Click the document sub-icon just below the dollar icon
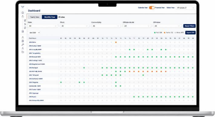The height and width of the screenshot is (117, 215). pyautogui.click(x=25, y=28)
